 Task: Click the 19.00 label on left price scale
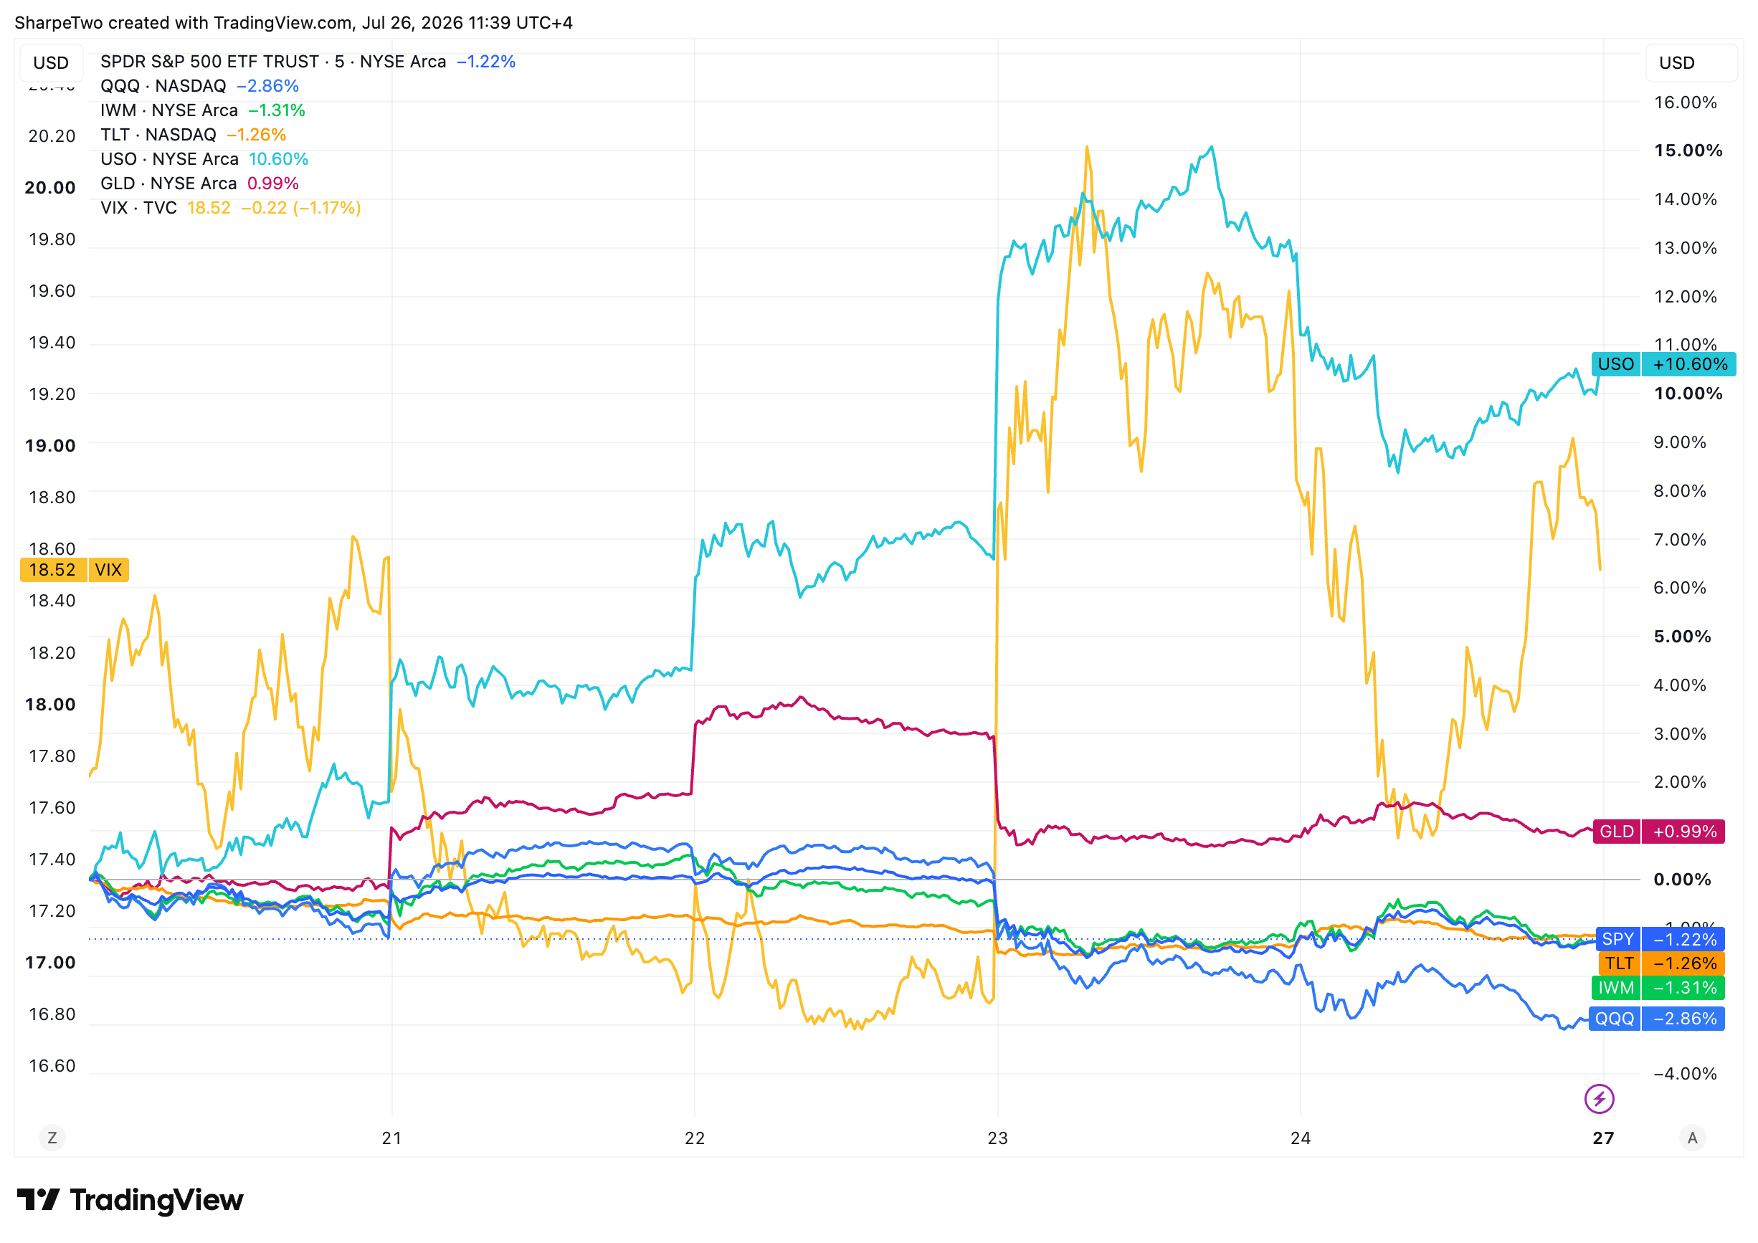(50, 445)
